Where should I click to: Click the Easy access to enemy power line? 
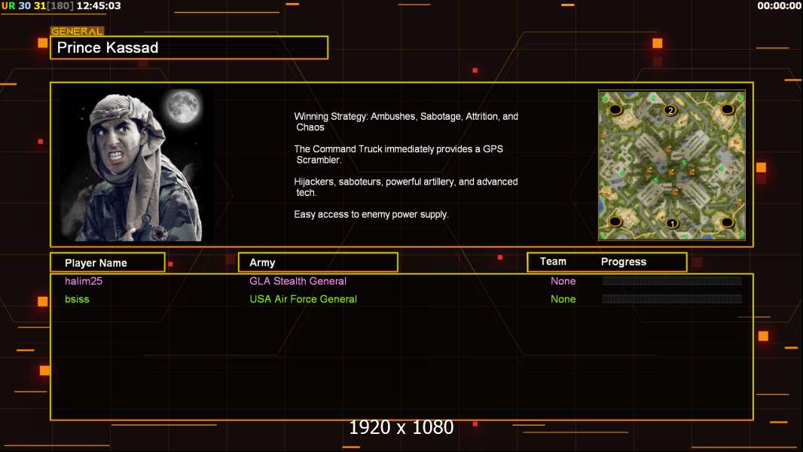click(x=371, y=215)
